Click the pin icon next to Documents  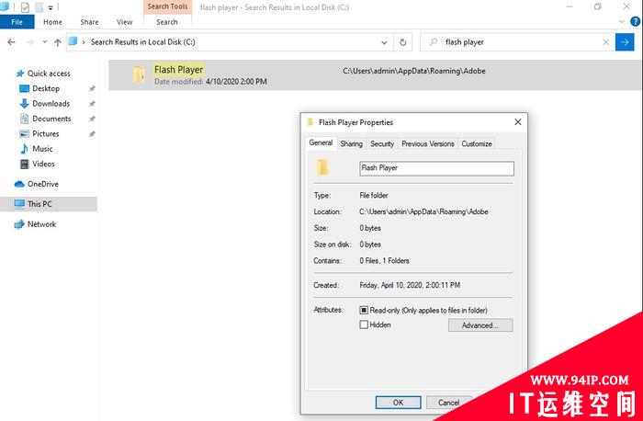pos(92,119)
